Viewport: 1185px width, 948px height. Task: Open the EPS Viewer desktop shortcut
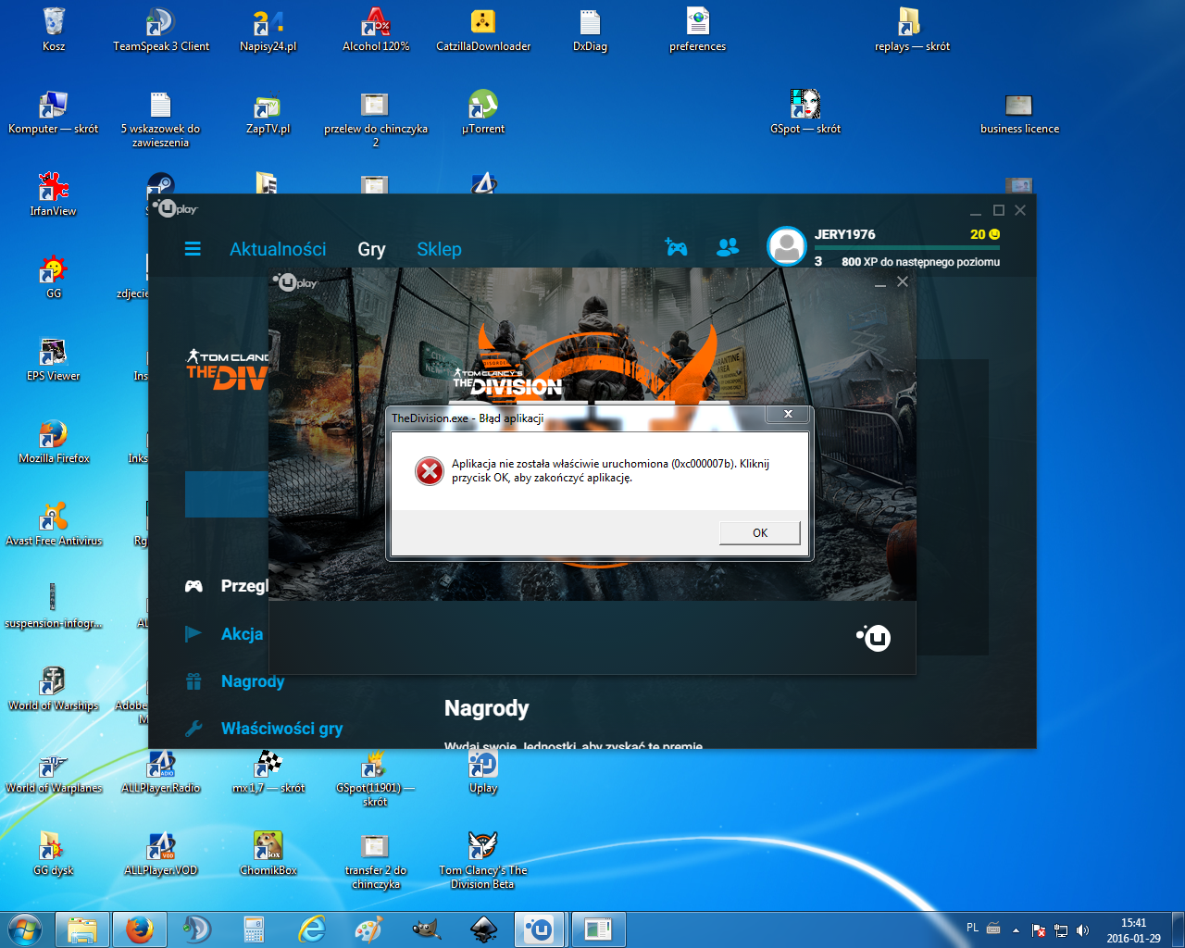[54, 358]
